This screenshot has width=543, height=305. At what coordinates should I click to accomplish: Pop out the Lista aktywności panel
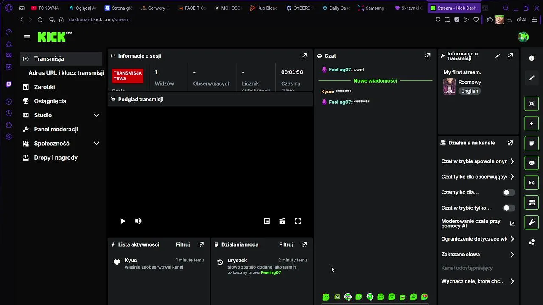pyautogui.click(x=201, y=244)
